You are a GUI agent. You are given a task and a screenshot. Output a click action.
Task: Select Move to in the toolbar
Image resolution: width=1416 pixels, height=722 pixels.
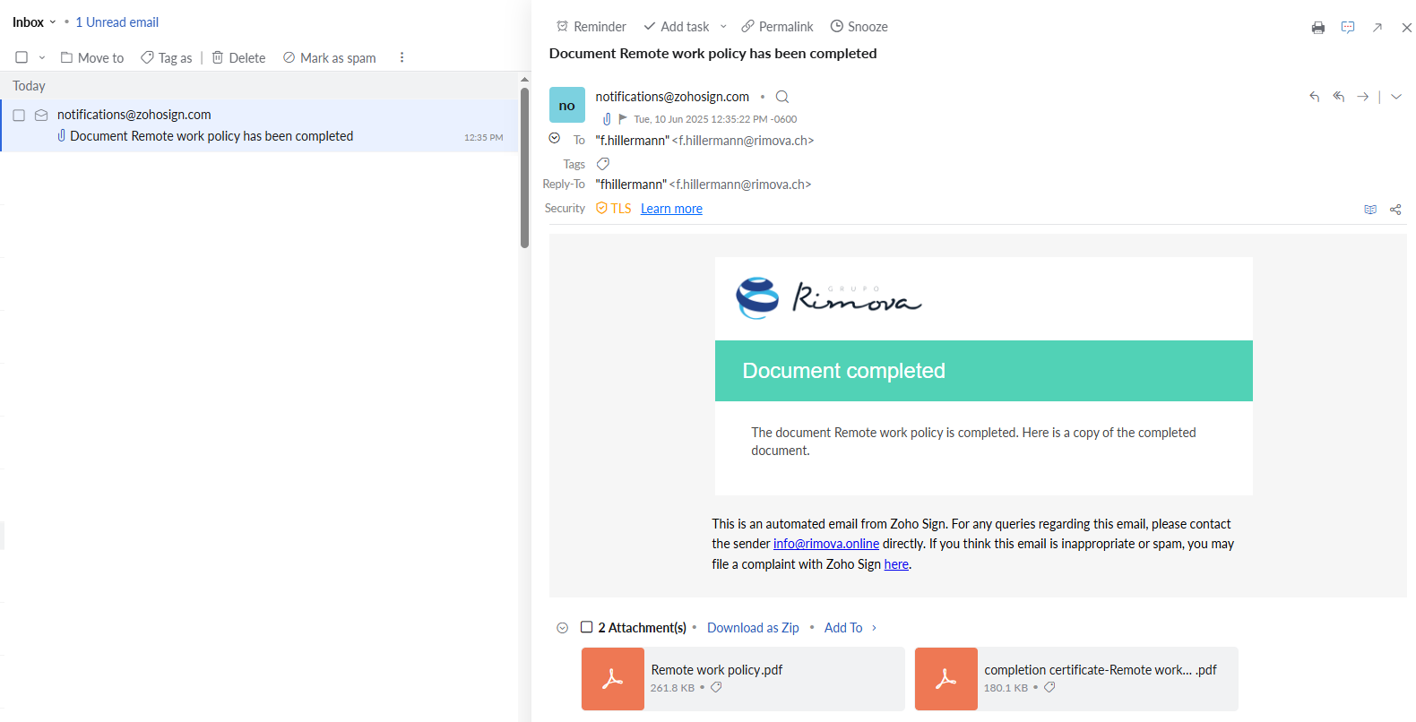point(92,58)
